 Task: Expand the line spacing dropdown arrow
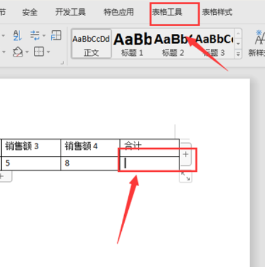click(x=44, y=36)
